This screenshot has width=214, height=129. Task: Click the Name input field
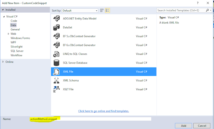tap(91, 119)
